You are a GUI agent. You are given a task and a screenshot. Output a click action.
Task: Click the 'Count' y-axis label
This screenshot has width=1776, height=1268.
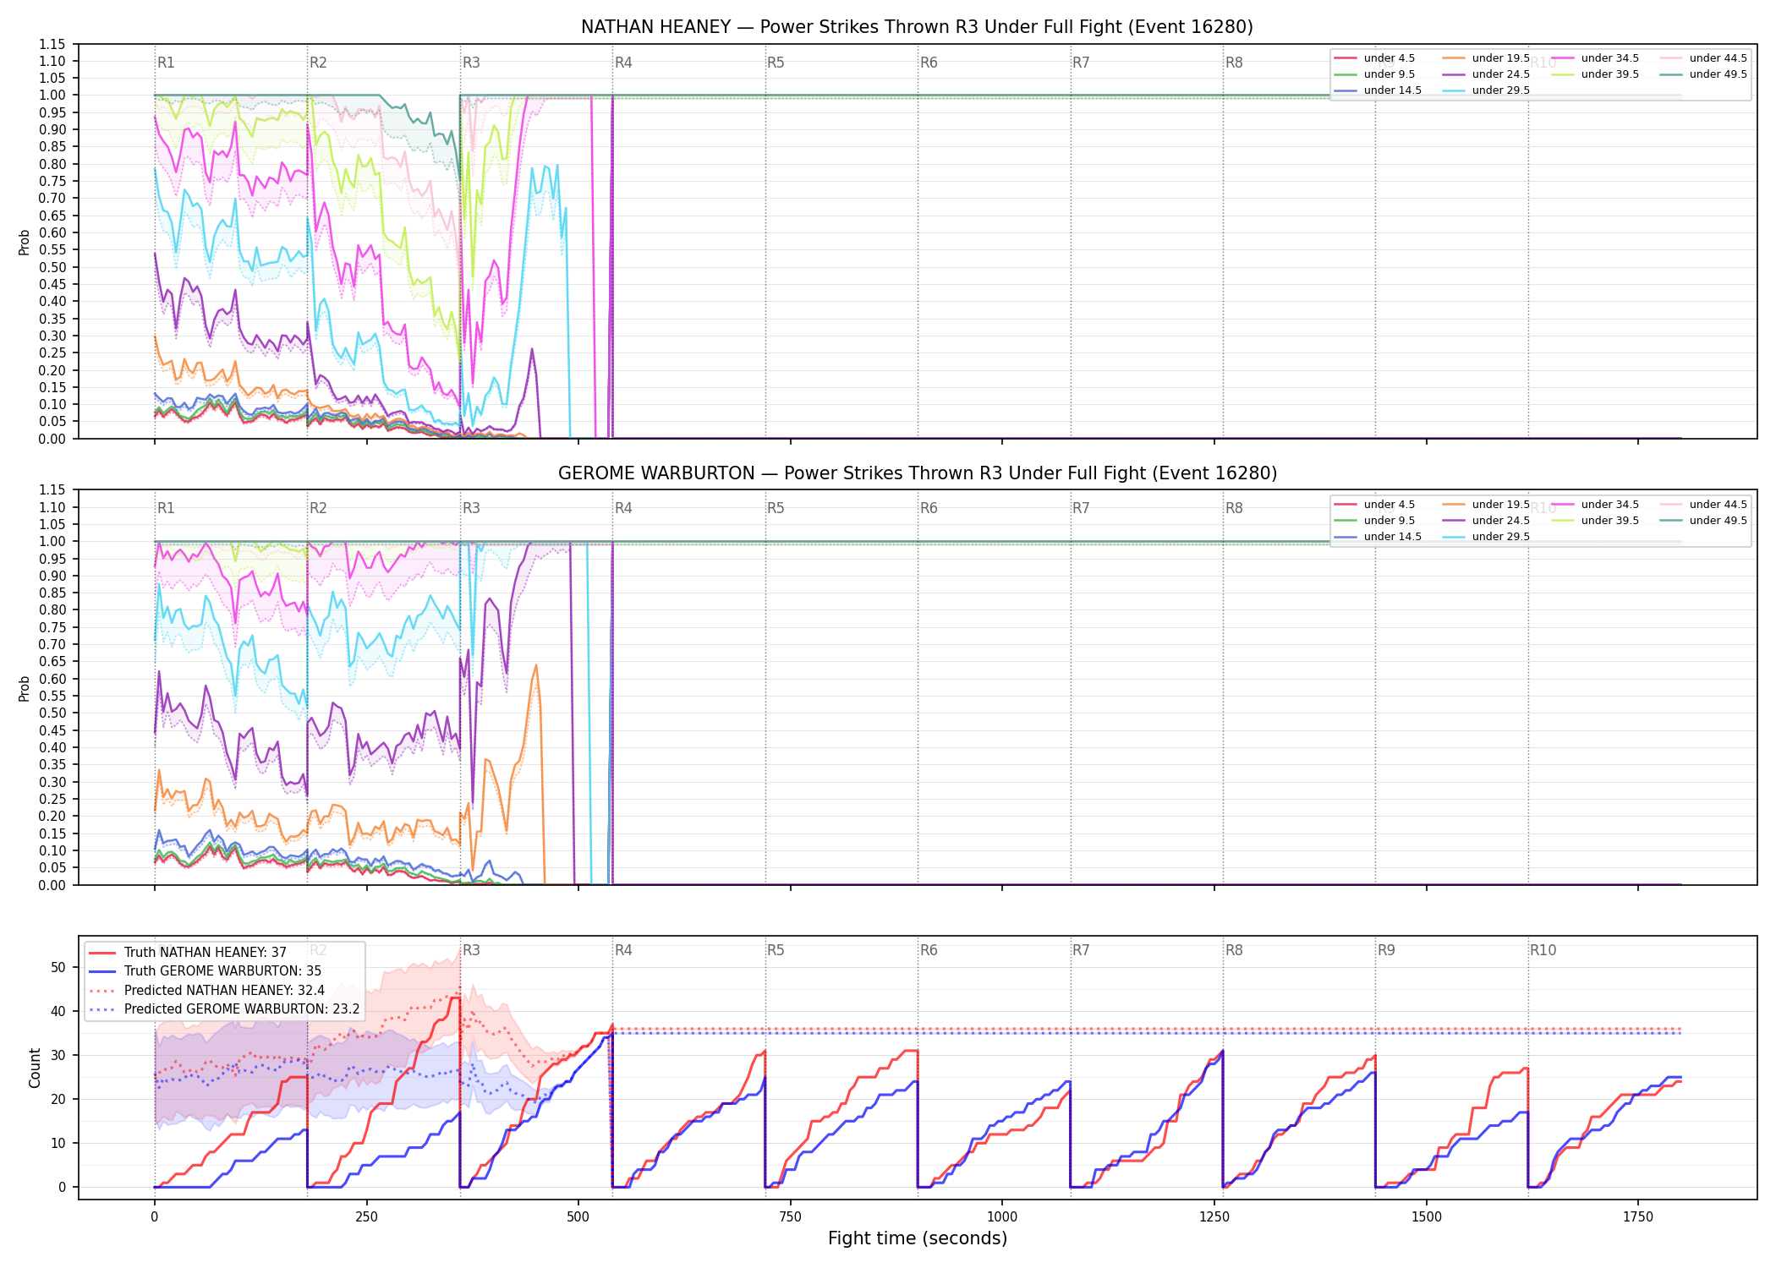(35, 1068)
